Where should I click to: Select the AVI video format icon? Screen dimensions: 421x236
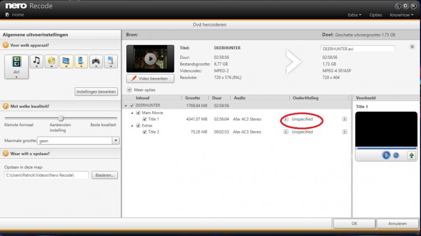pyautogui.click(x=16, y=62)
